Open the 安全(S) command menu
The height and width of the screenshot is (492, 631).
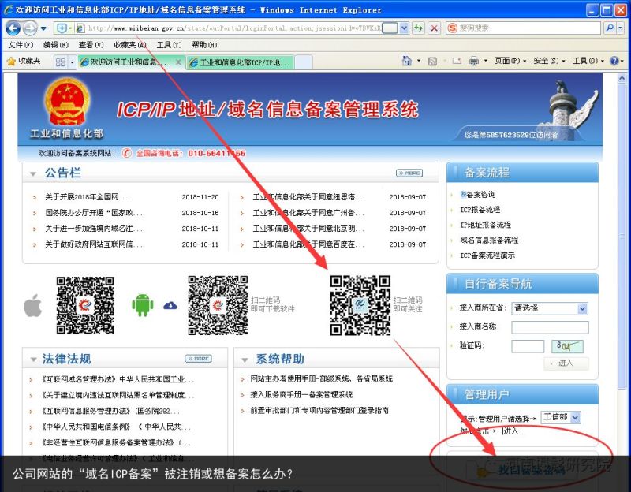pos(549,61)
